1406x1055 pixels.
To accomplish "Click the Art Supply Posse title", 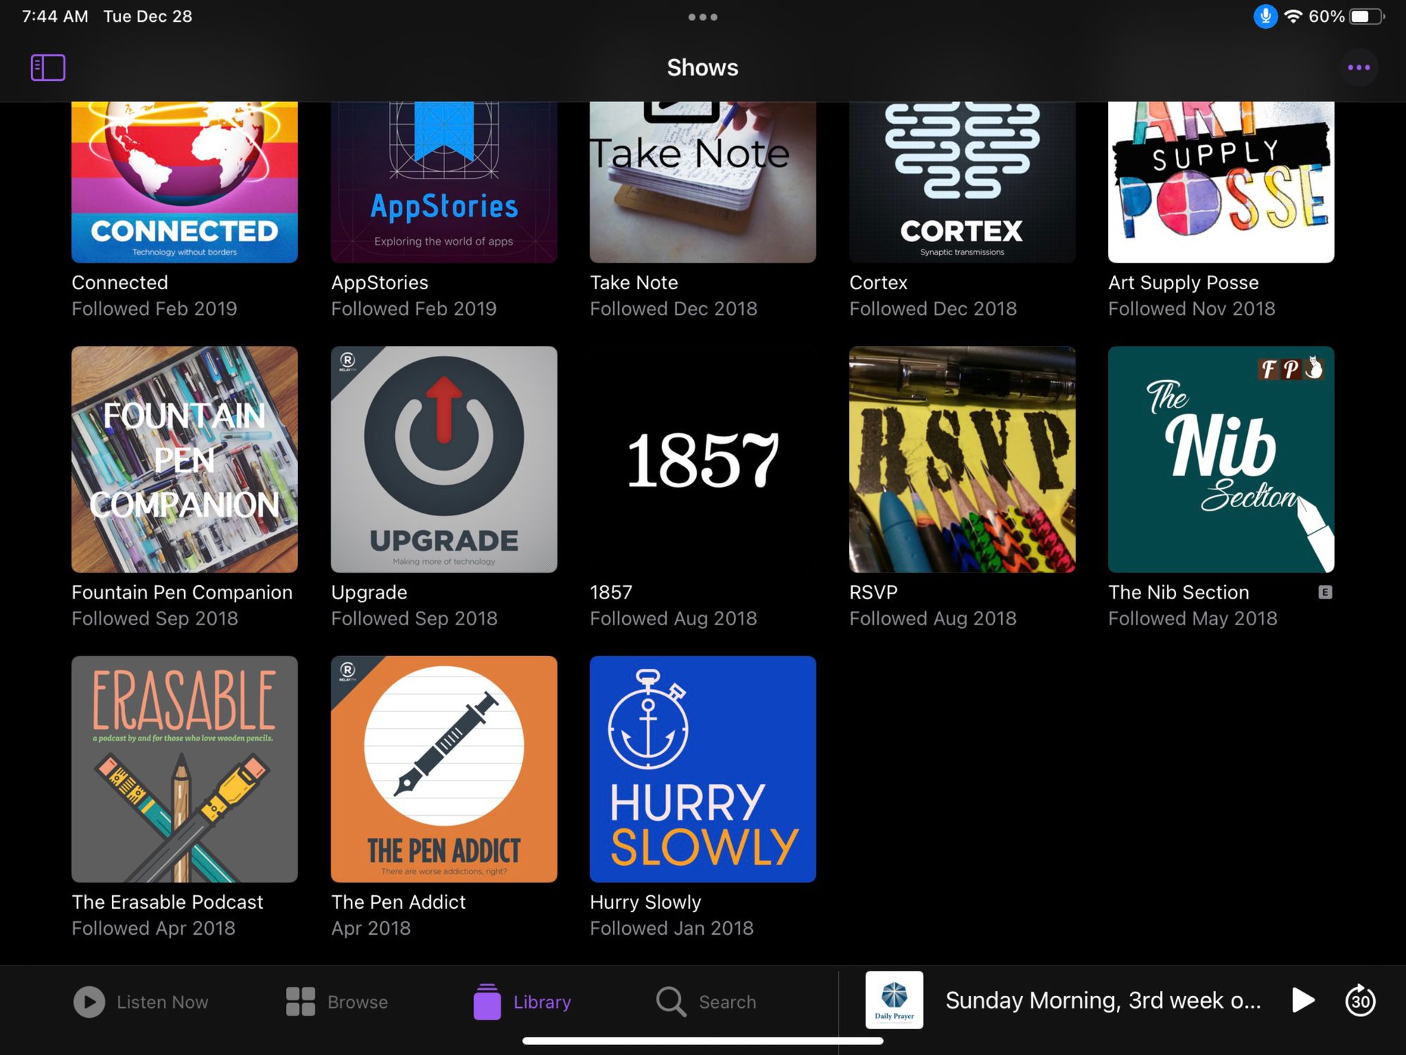I will [1183, 283].
